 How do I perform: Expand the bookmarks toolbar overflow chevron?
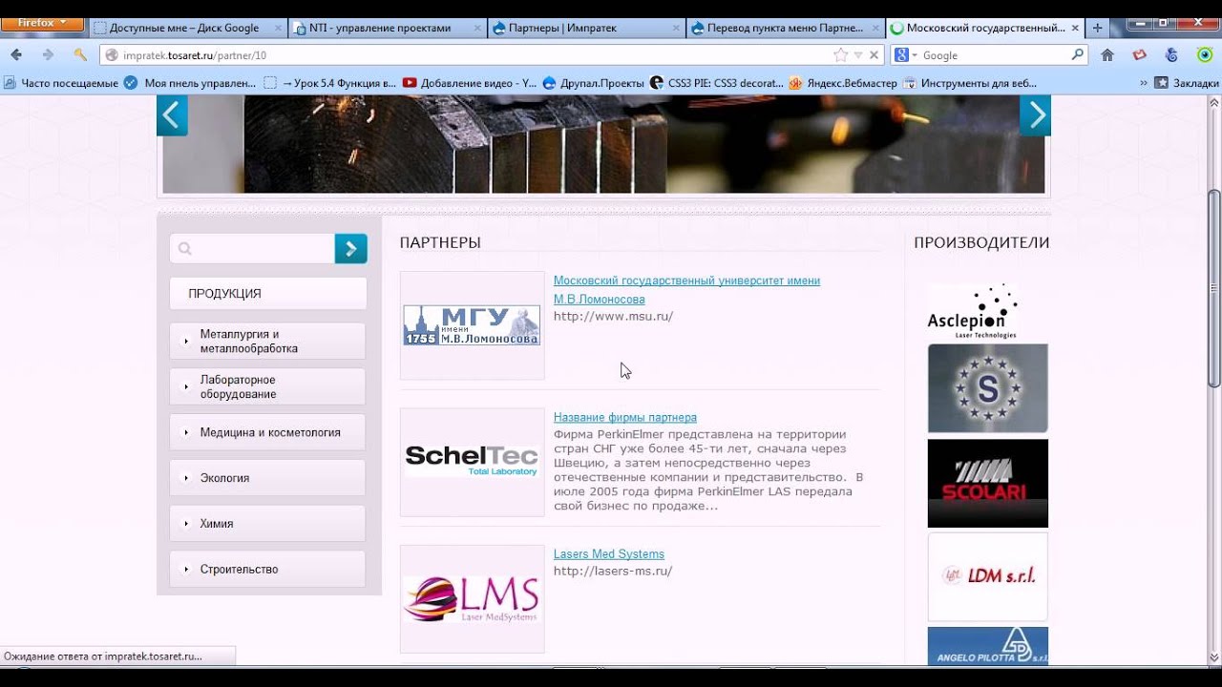click(1143, 83)
